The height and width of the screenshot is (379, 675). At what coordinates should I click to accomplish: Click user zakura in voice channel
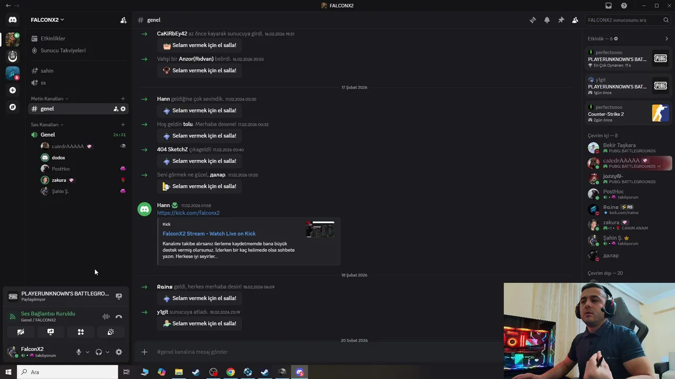(x=83, y=180)
